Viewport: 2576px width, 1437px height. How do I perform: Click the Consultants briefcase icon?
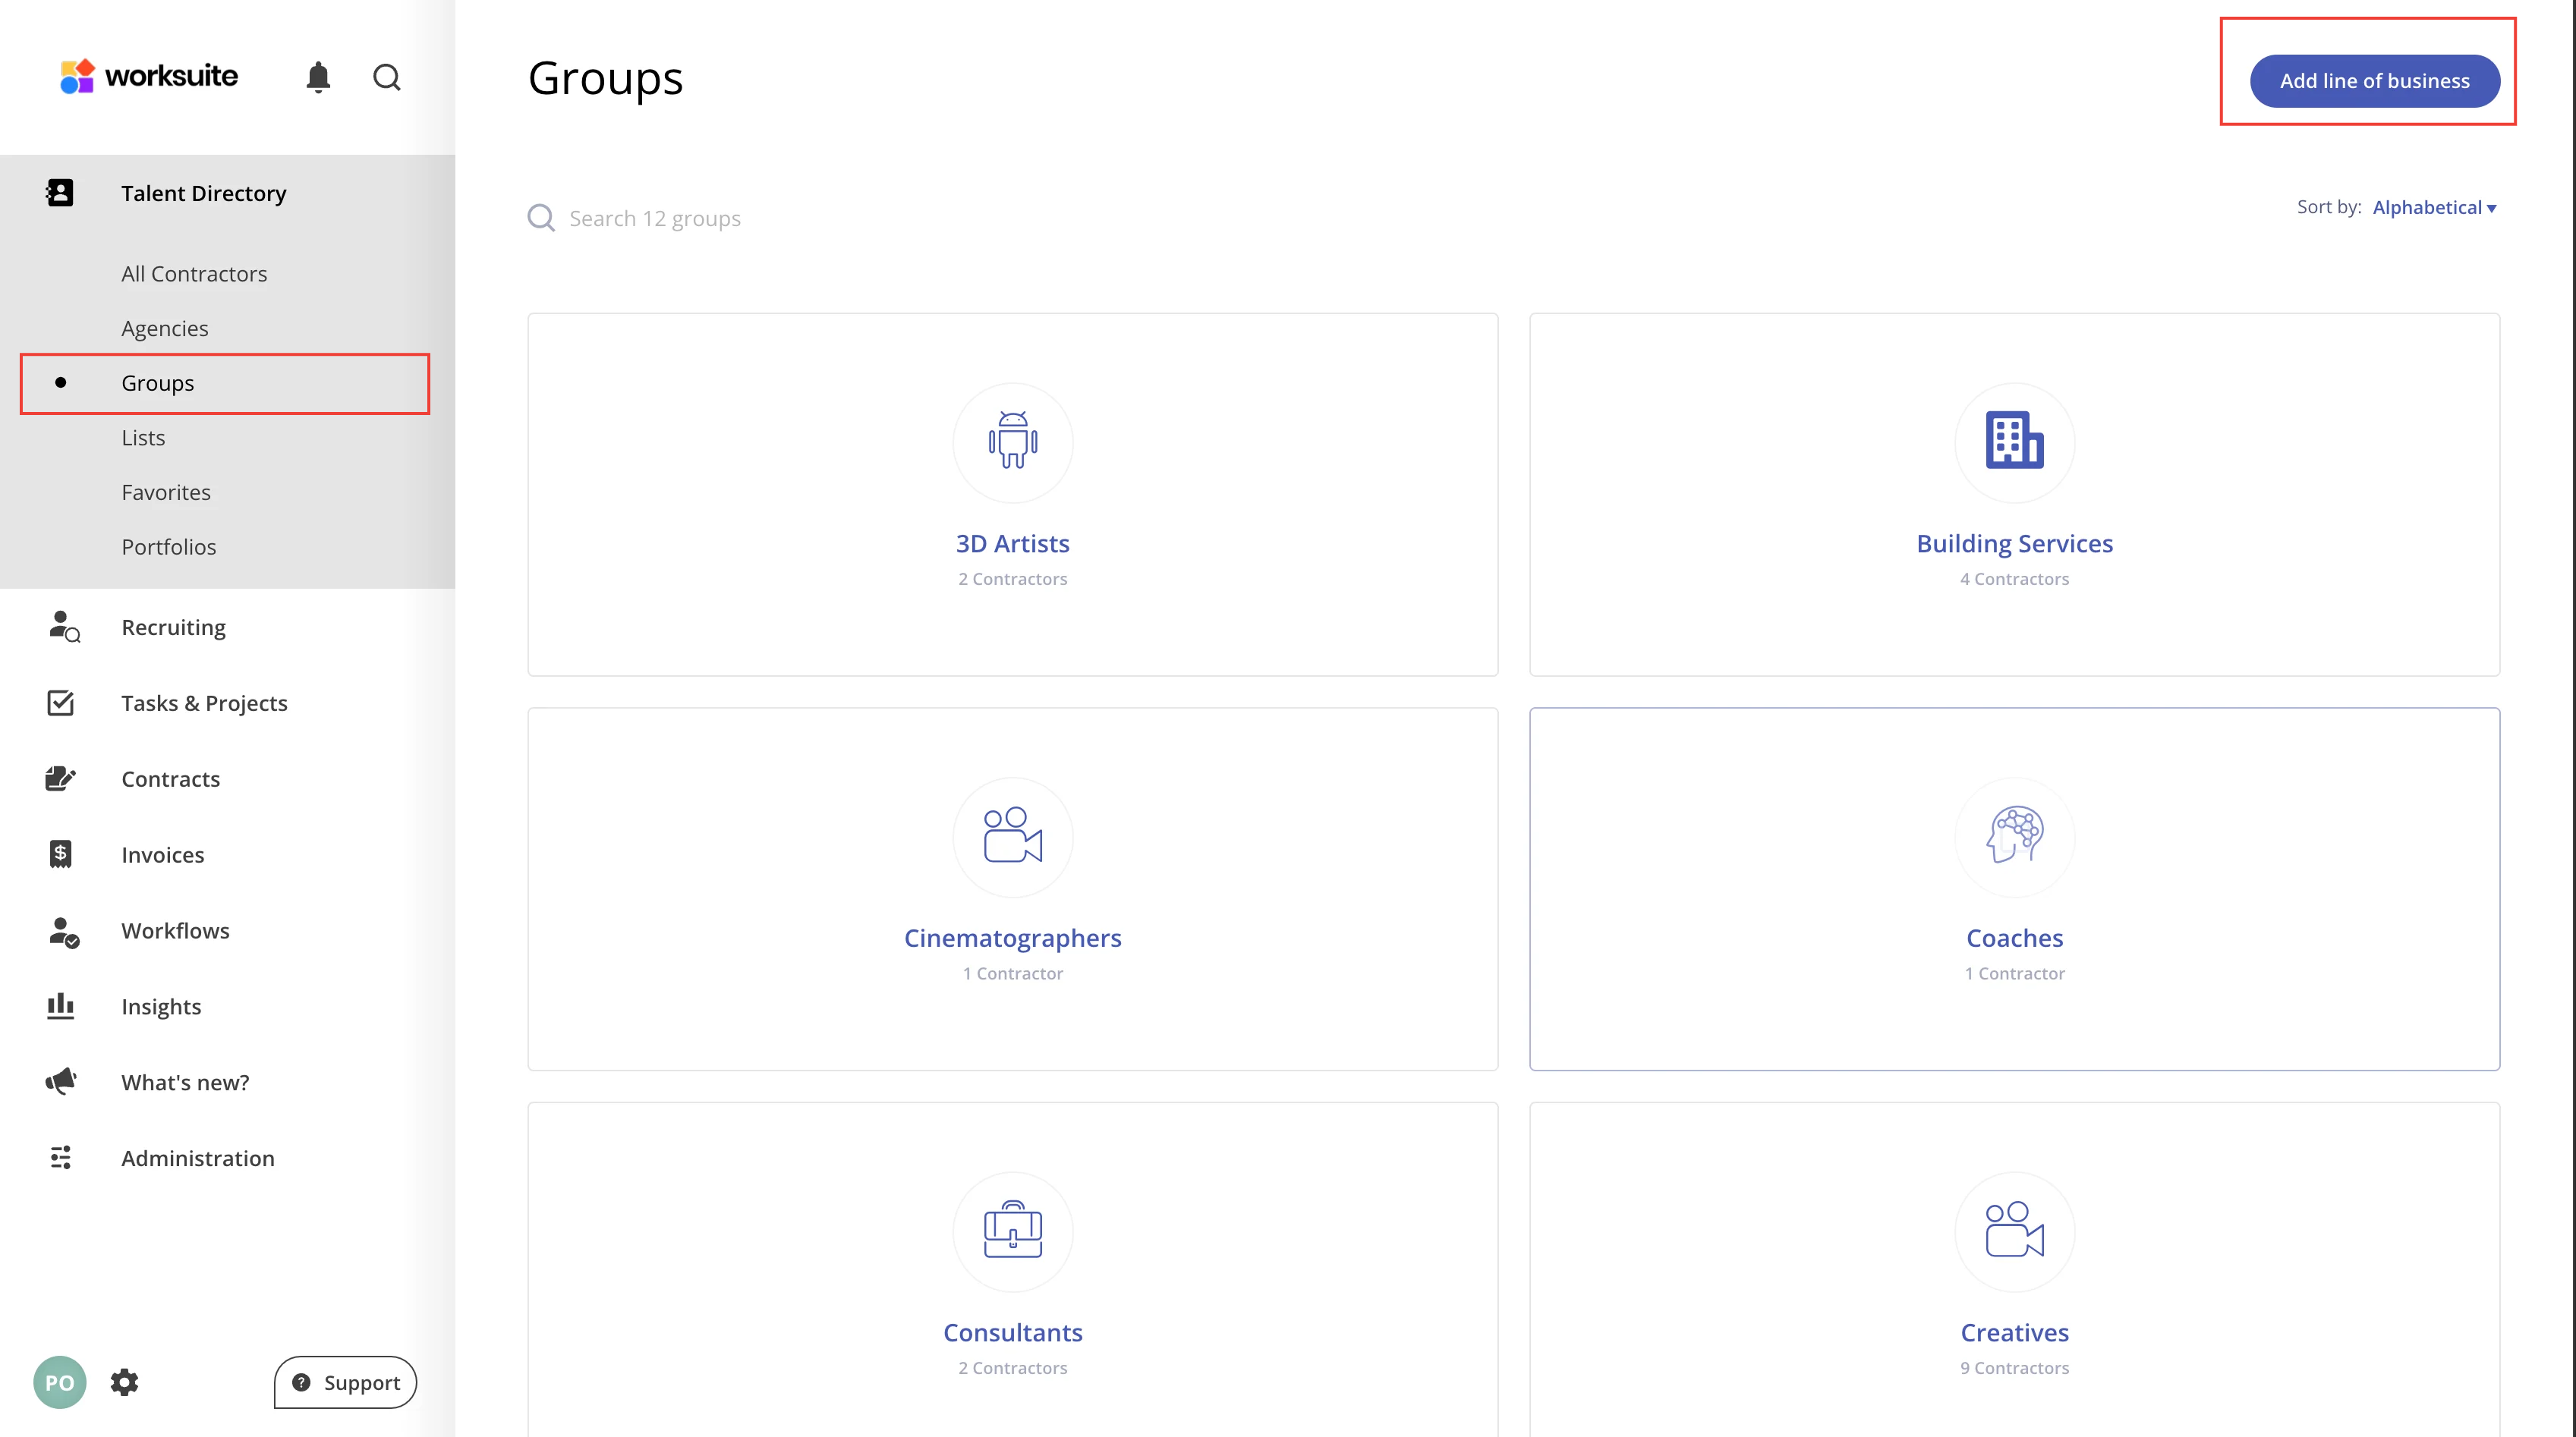click(1012, 1230)
